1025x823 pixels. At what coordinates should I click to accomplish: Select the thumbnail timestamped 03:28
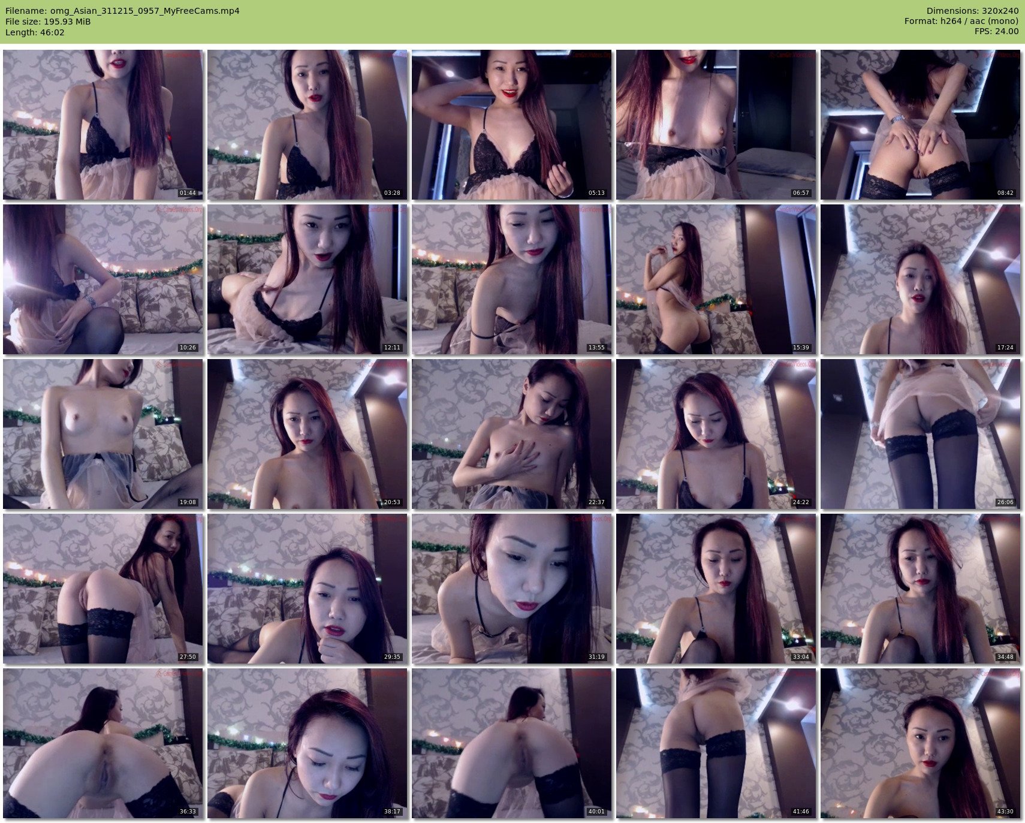tap(307, 124)
